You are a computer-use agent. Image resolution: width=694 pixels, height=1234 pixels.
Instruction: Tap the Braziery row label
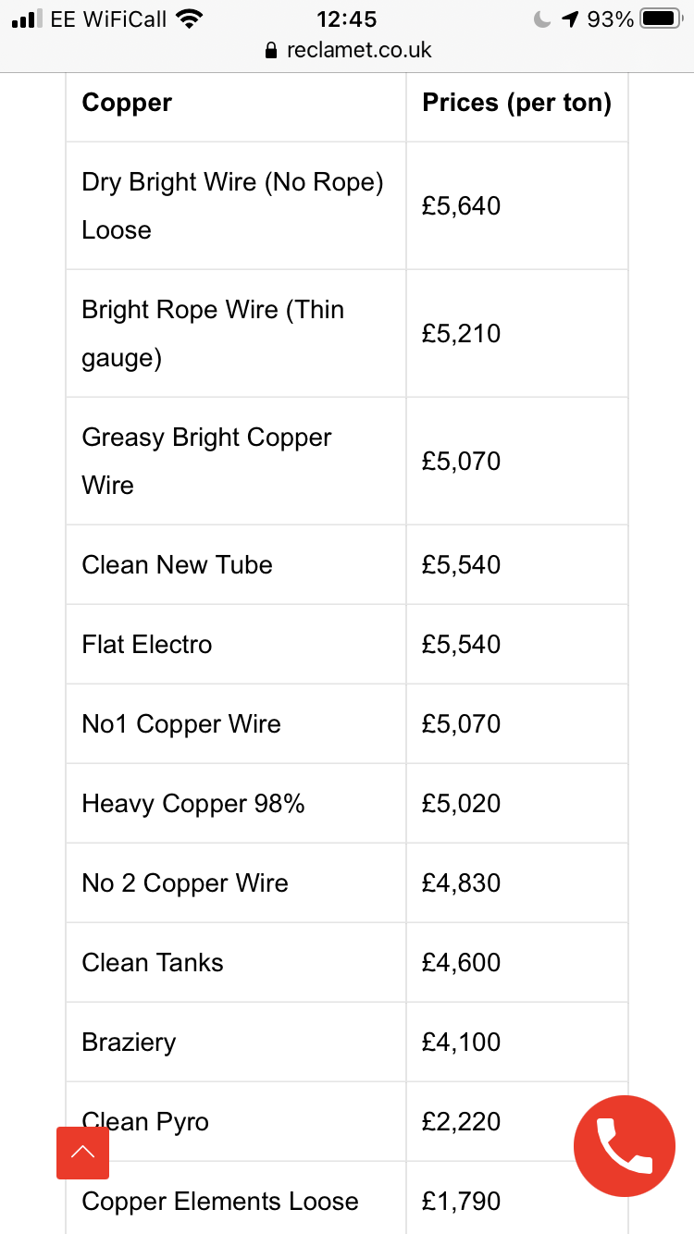(129, 1042)
